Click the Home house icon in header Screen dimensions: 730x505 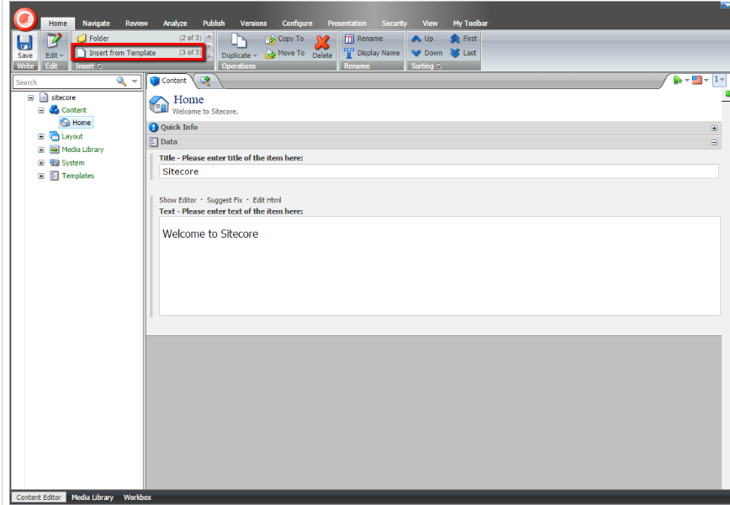159,105
